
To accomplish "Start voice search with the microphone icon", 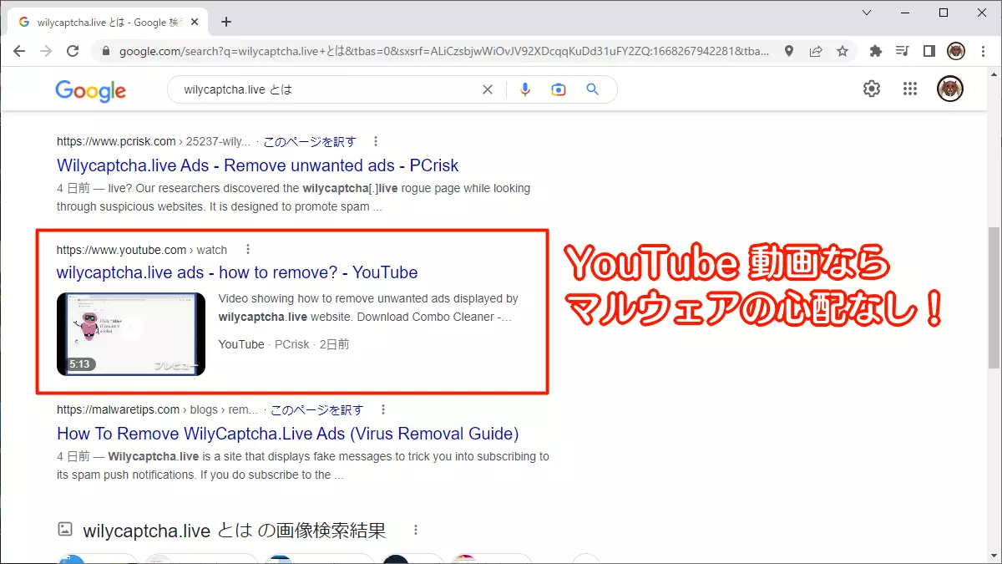I will (x=525, y=89).
